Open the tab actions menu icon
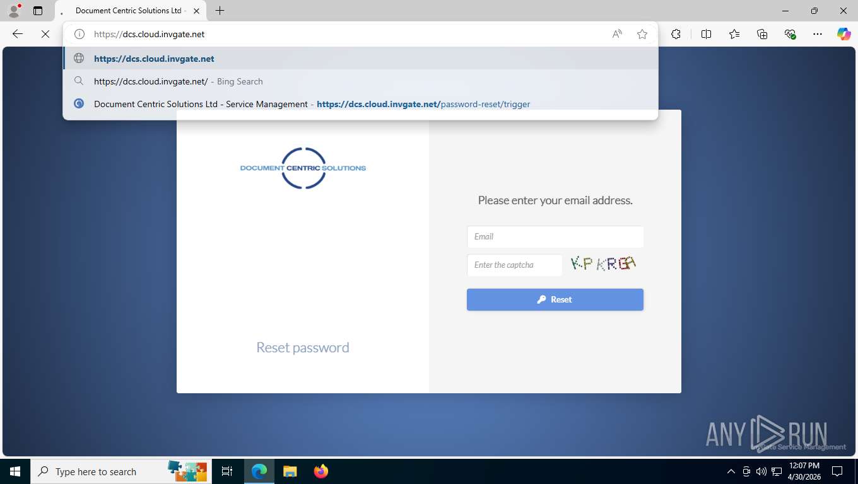This screenshot has width=858, height=484. (38, 11)
